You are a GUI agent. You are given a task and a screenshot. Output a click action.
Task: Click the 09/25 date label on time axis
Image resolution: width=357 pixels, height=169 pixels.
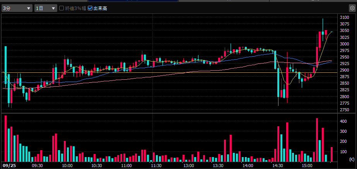coord(9,166)
